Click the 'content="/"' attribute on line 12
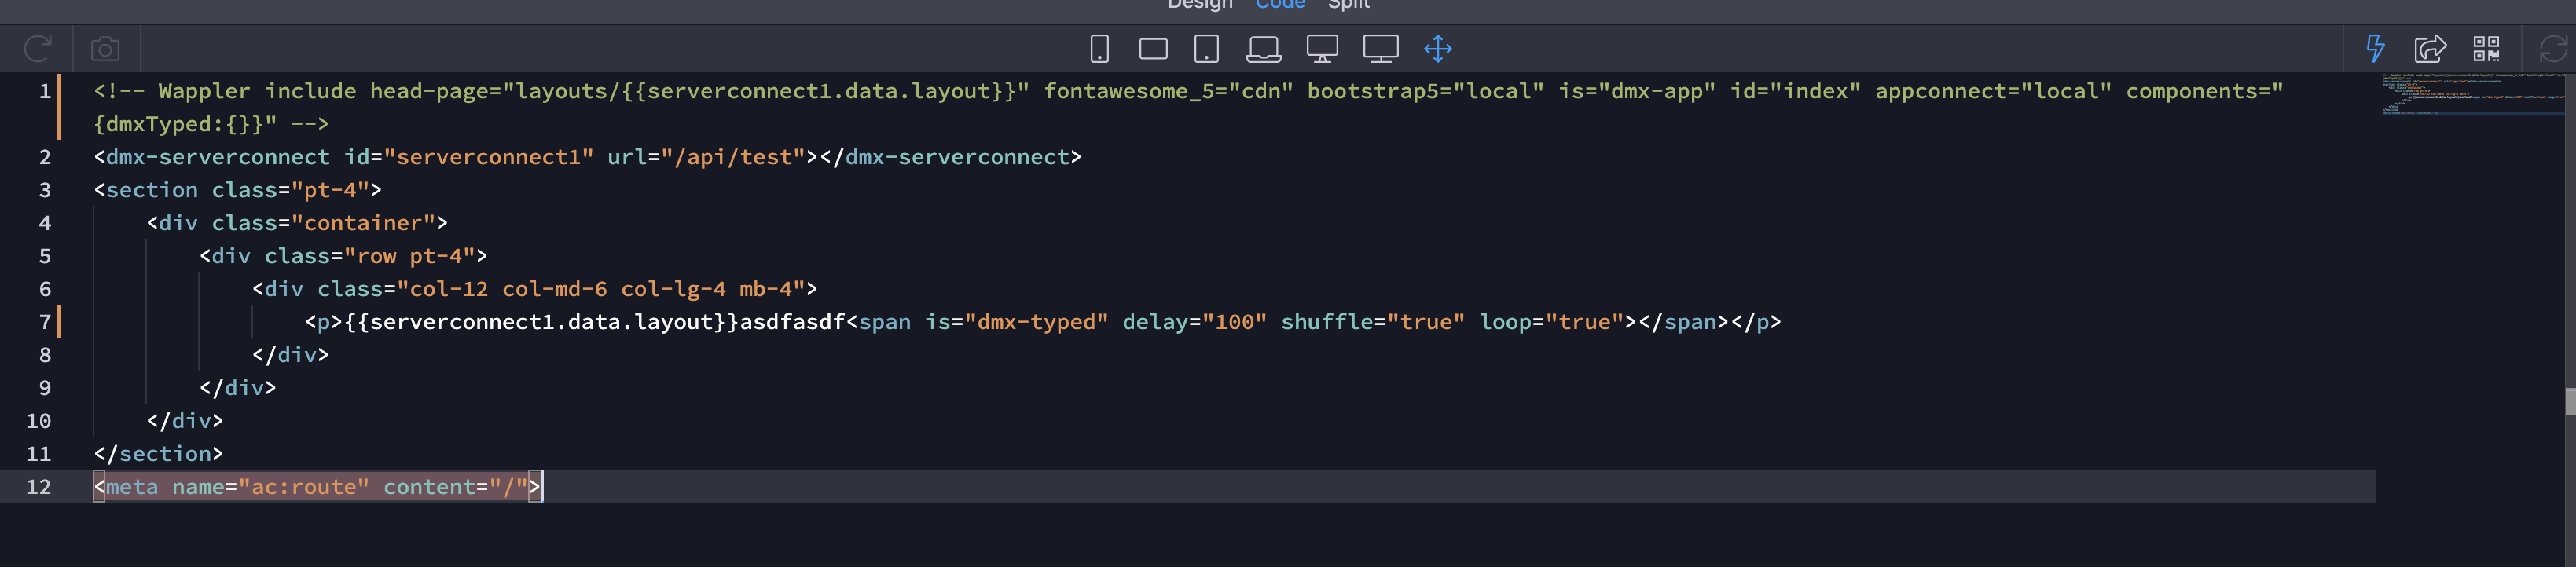Viewport: 2576px width, 567px height. click(x=455, y=487)
